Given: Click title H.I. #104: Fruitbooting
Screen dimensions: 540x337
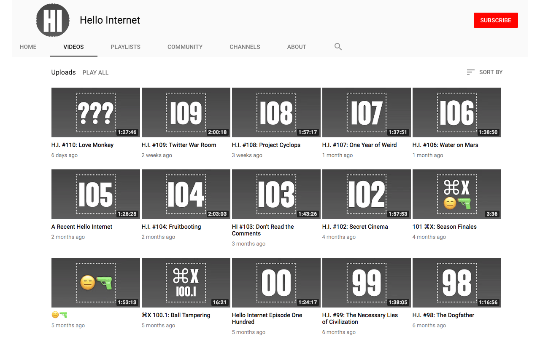Looking at the screenshot, I should (x=171, y=227).
